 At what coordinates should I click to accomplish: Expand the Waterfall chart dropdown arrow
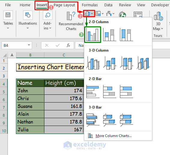pos(113,14)
